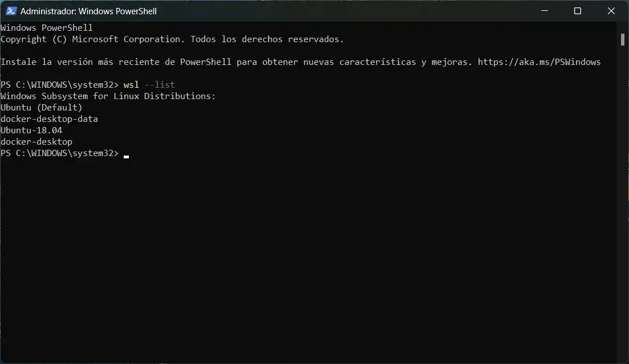Click the 'docker-desktop-data' output line

pyautogui.click(x=50, y=119)
